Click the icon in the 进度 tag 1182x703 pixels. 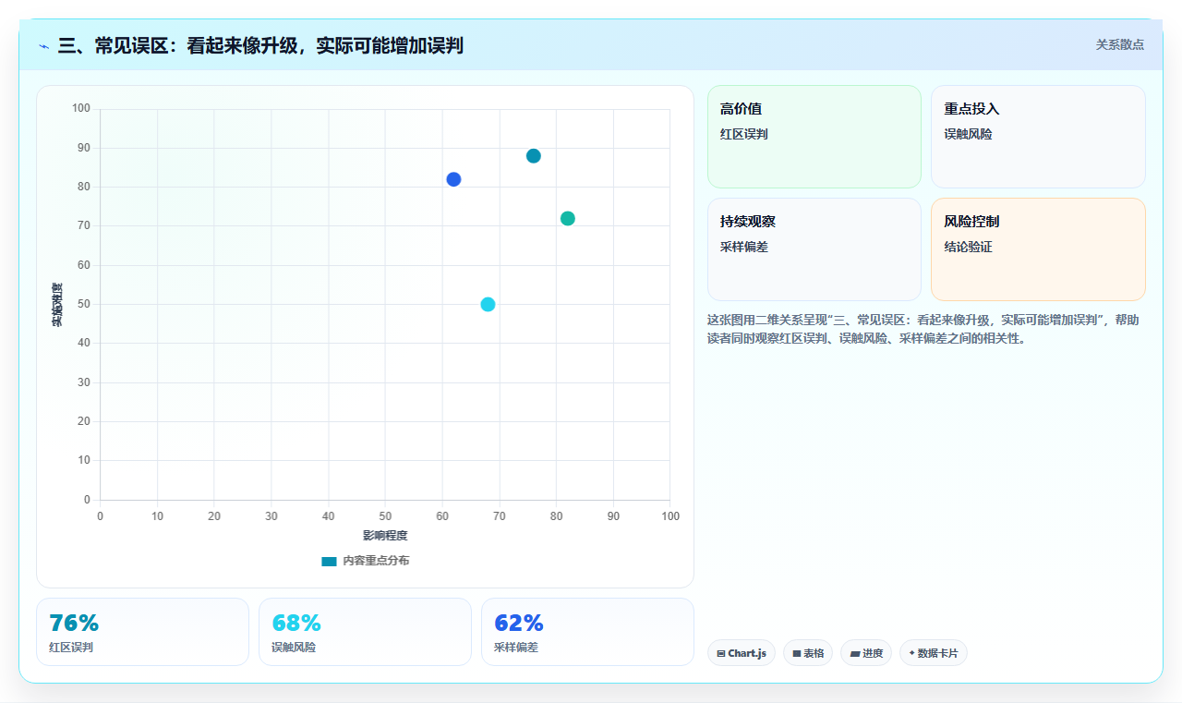point(855,653)
